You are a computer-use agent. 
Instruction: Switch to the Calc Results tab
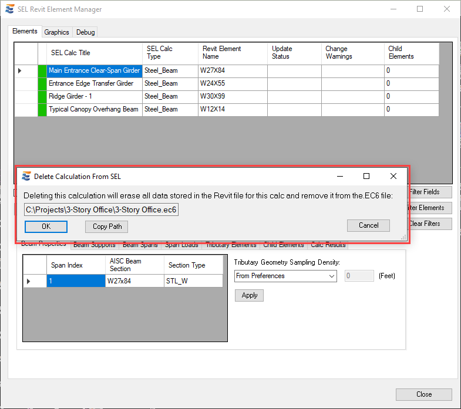328,245
